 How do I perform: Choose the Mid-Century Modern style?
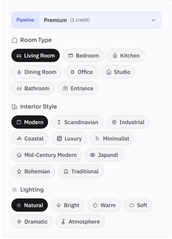point(46,155)
